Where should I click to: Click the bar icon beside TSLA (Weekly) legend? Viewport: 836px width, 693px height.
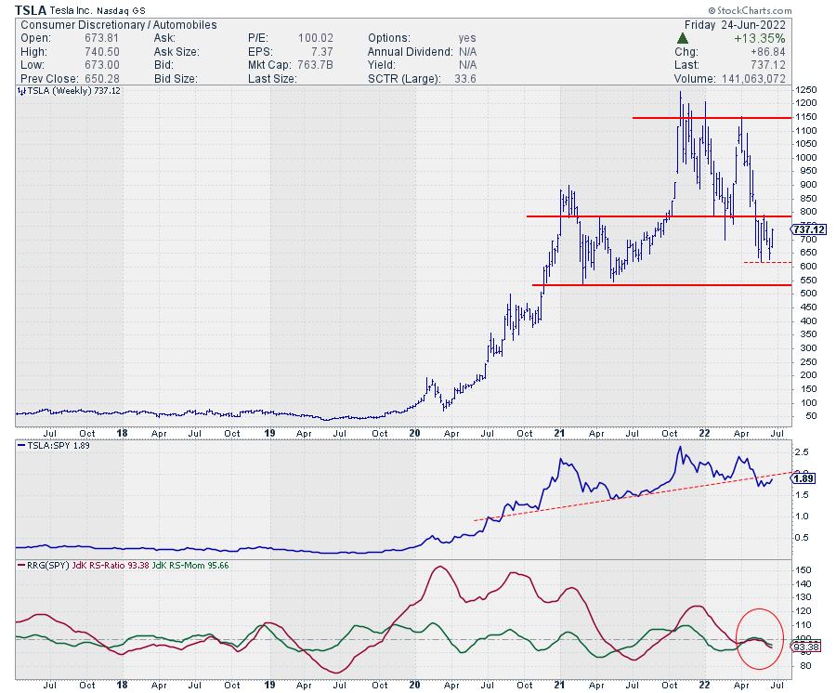[20, 94]
